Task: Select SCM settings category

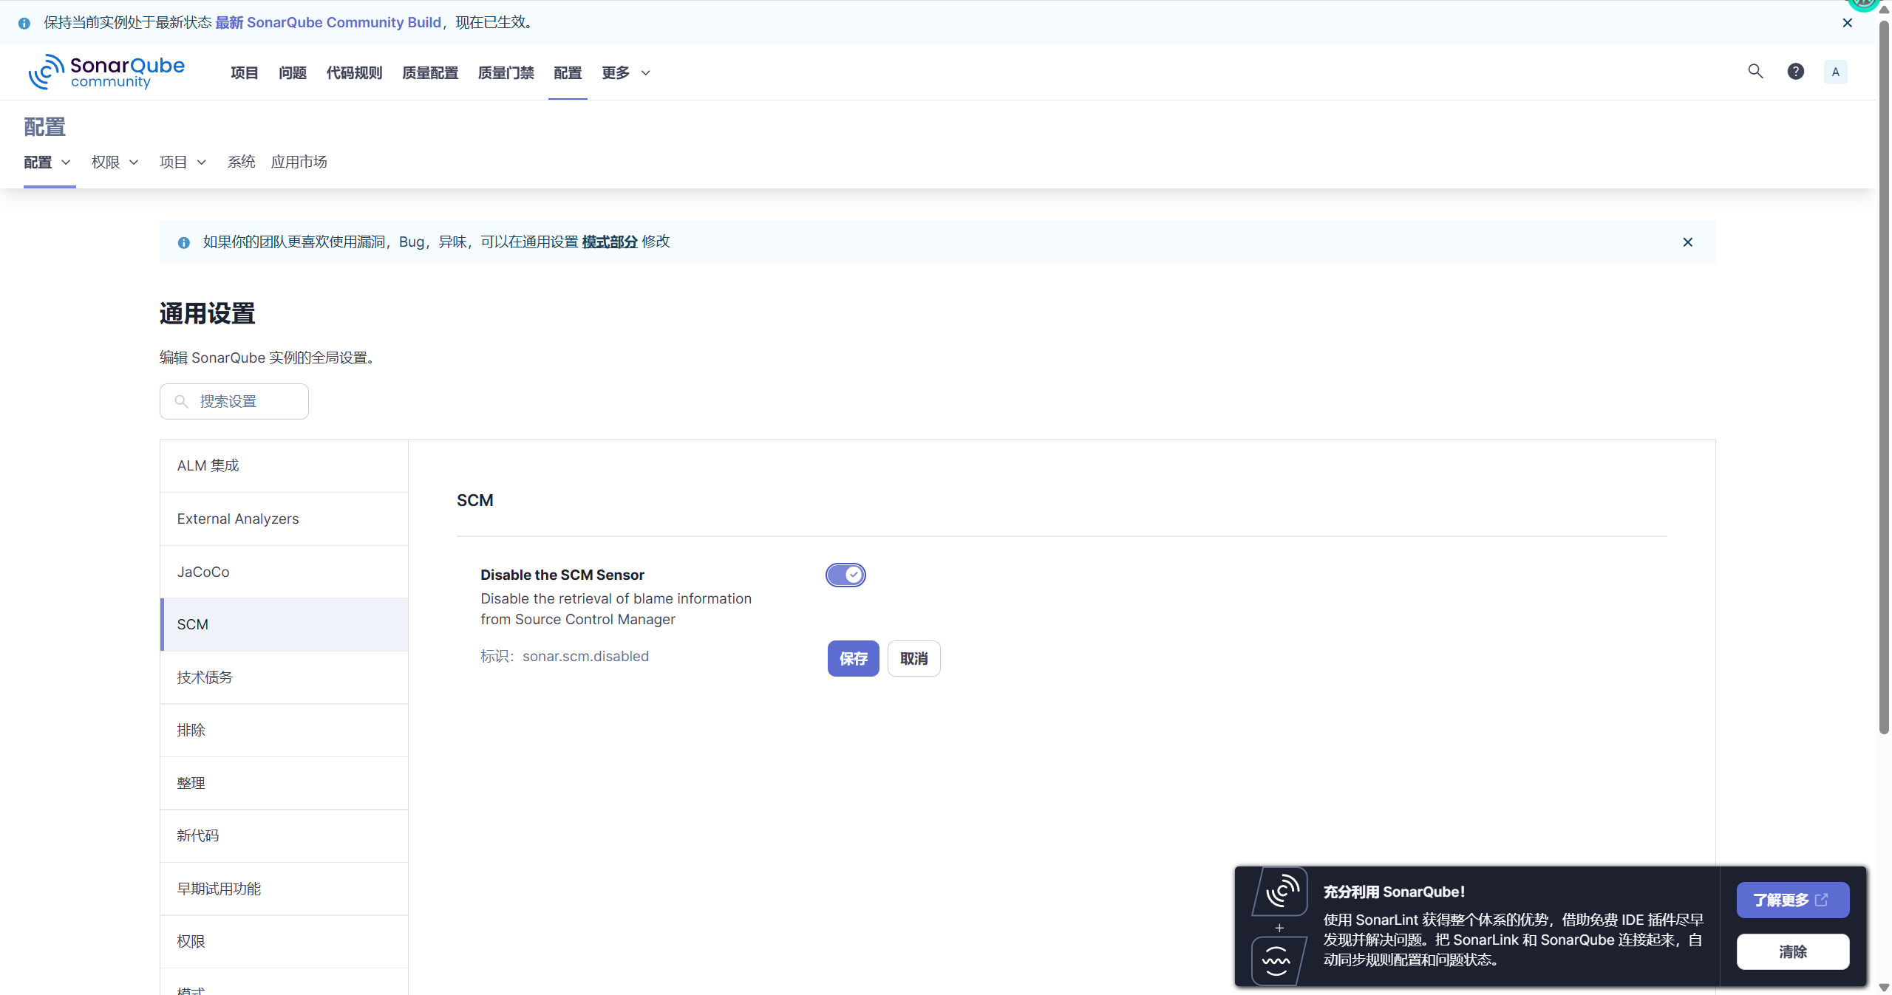Action: coord(284,624)
